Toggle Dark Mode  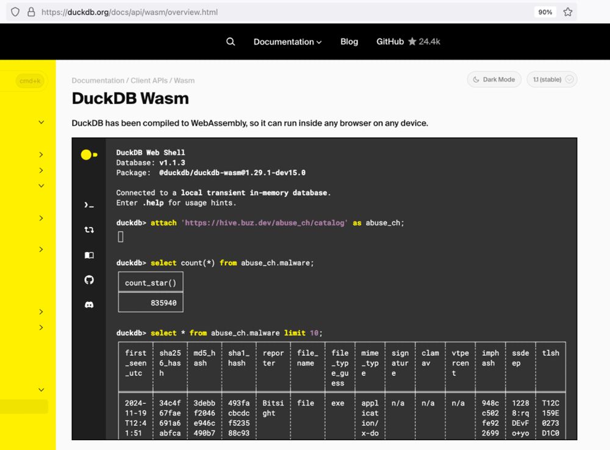(x=493, y=80)
